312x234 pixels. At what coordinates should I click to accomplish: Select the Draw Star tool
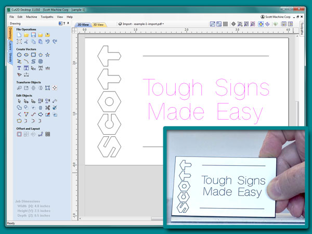pos(47,55)
